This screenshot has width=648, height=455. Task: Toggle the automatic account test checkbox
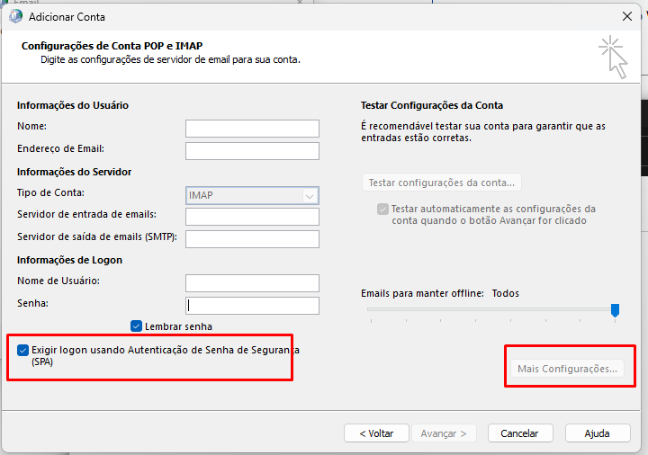(382, 209)
